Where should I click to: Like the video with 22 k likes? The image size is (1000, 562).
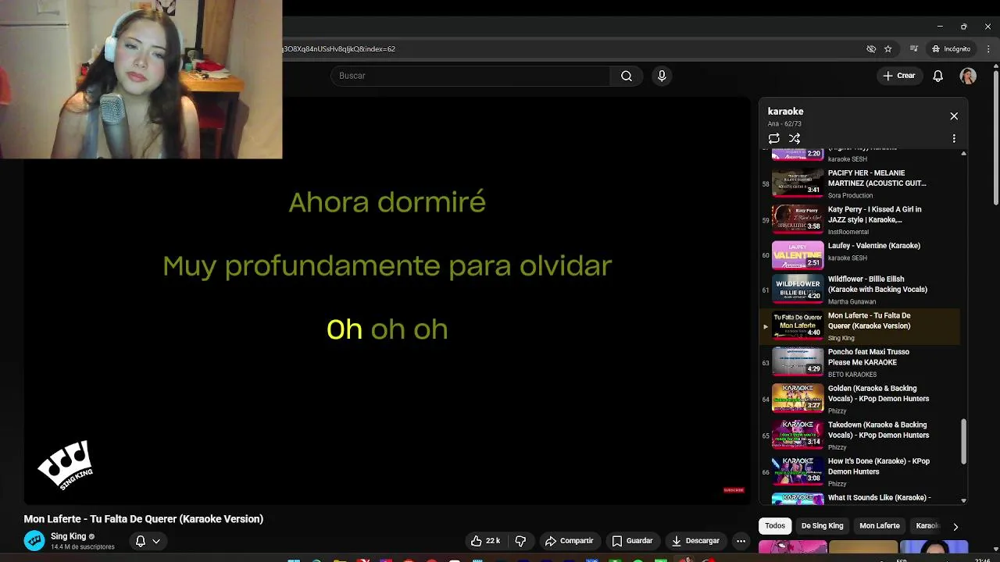pyautogui.click(x=485, y=541)
